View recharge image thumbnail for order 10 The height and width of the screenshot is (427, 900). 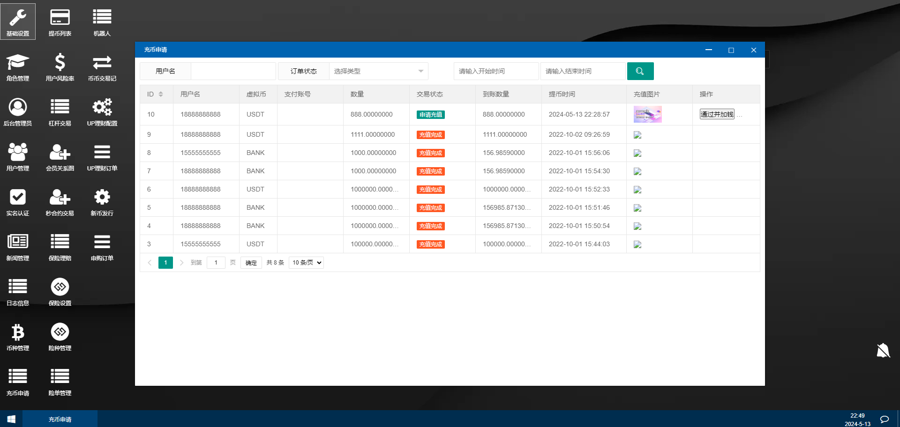647,114
